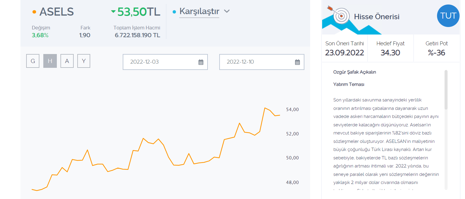
Task: Click the ASELS ticker name
Action: point(57,12)
